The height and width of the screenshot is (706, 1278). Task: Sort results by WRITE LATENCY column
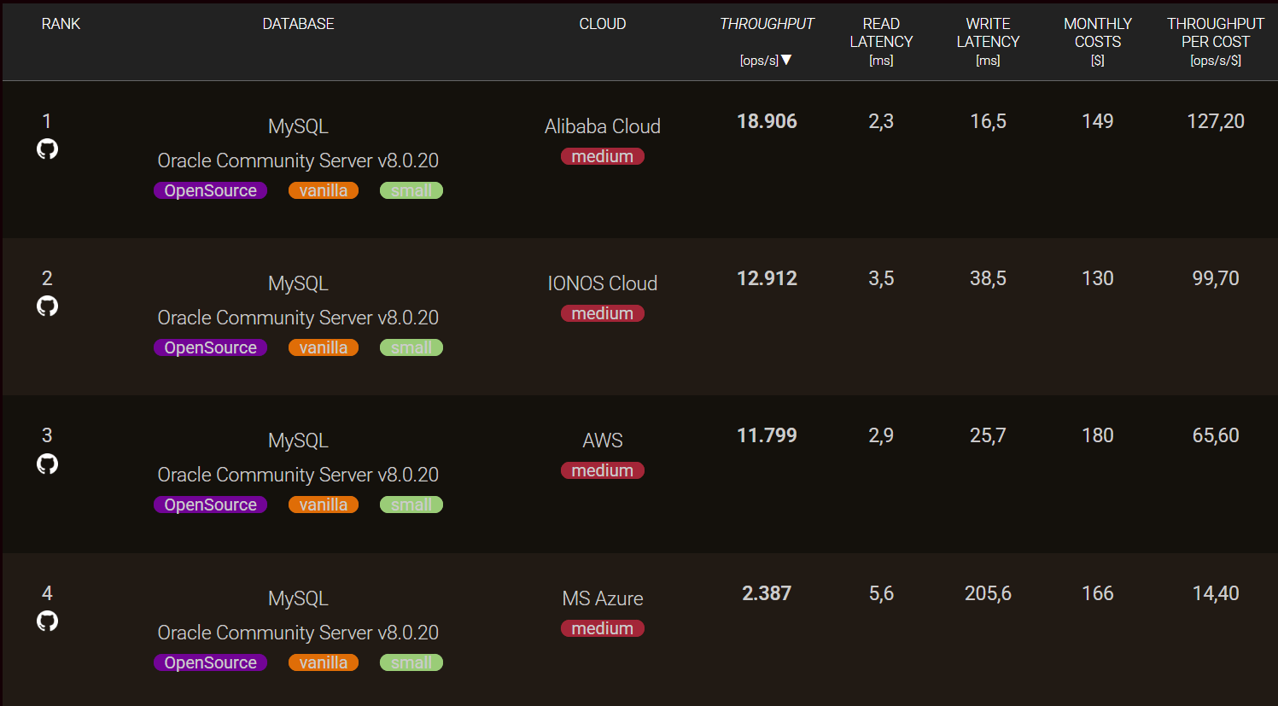(988, 32)
